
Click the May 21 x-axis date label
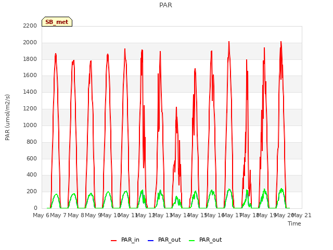click(302, 215)
